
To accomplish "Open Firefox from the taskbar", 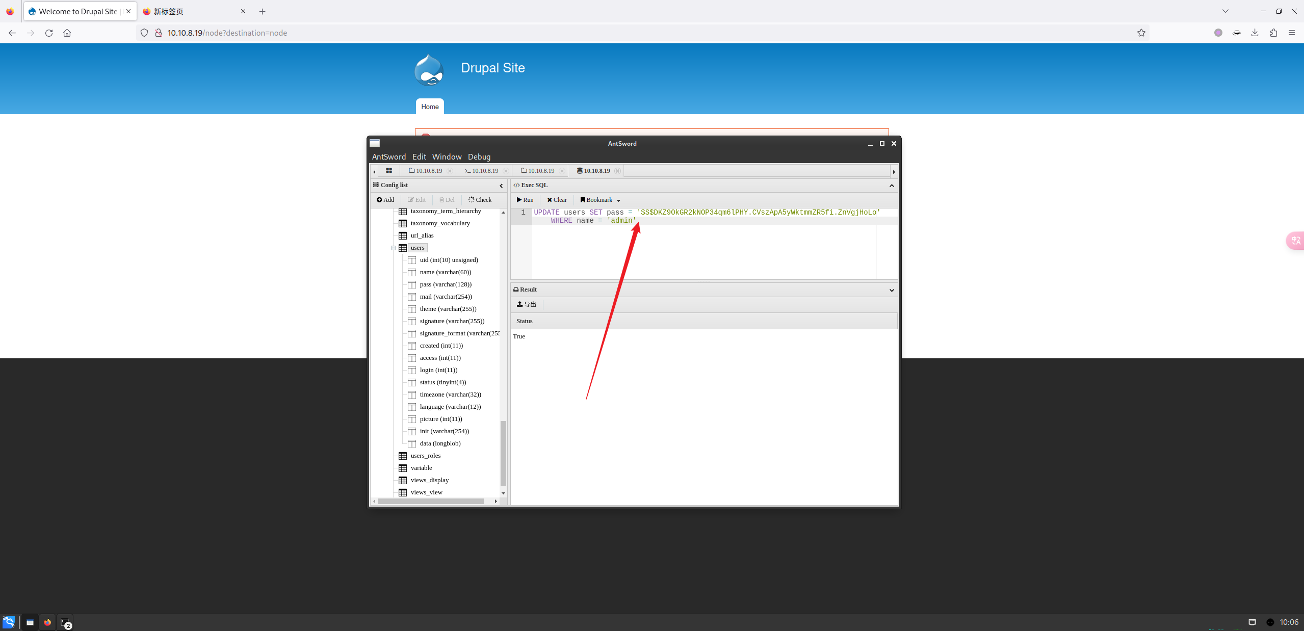I will tap(47, 622).
